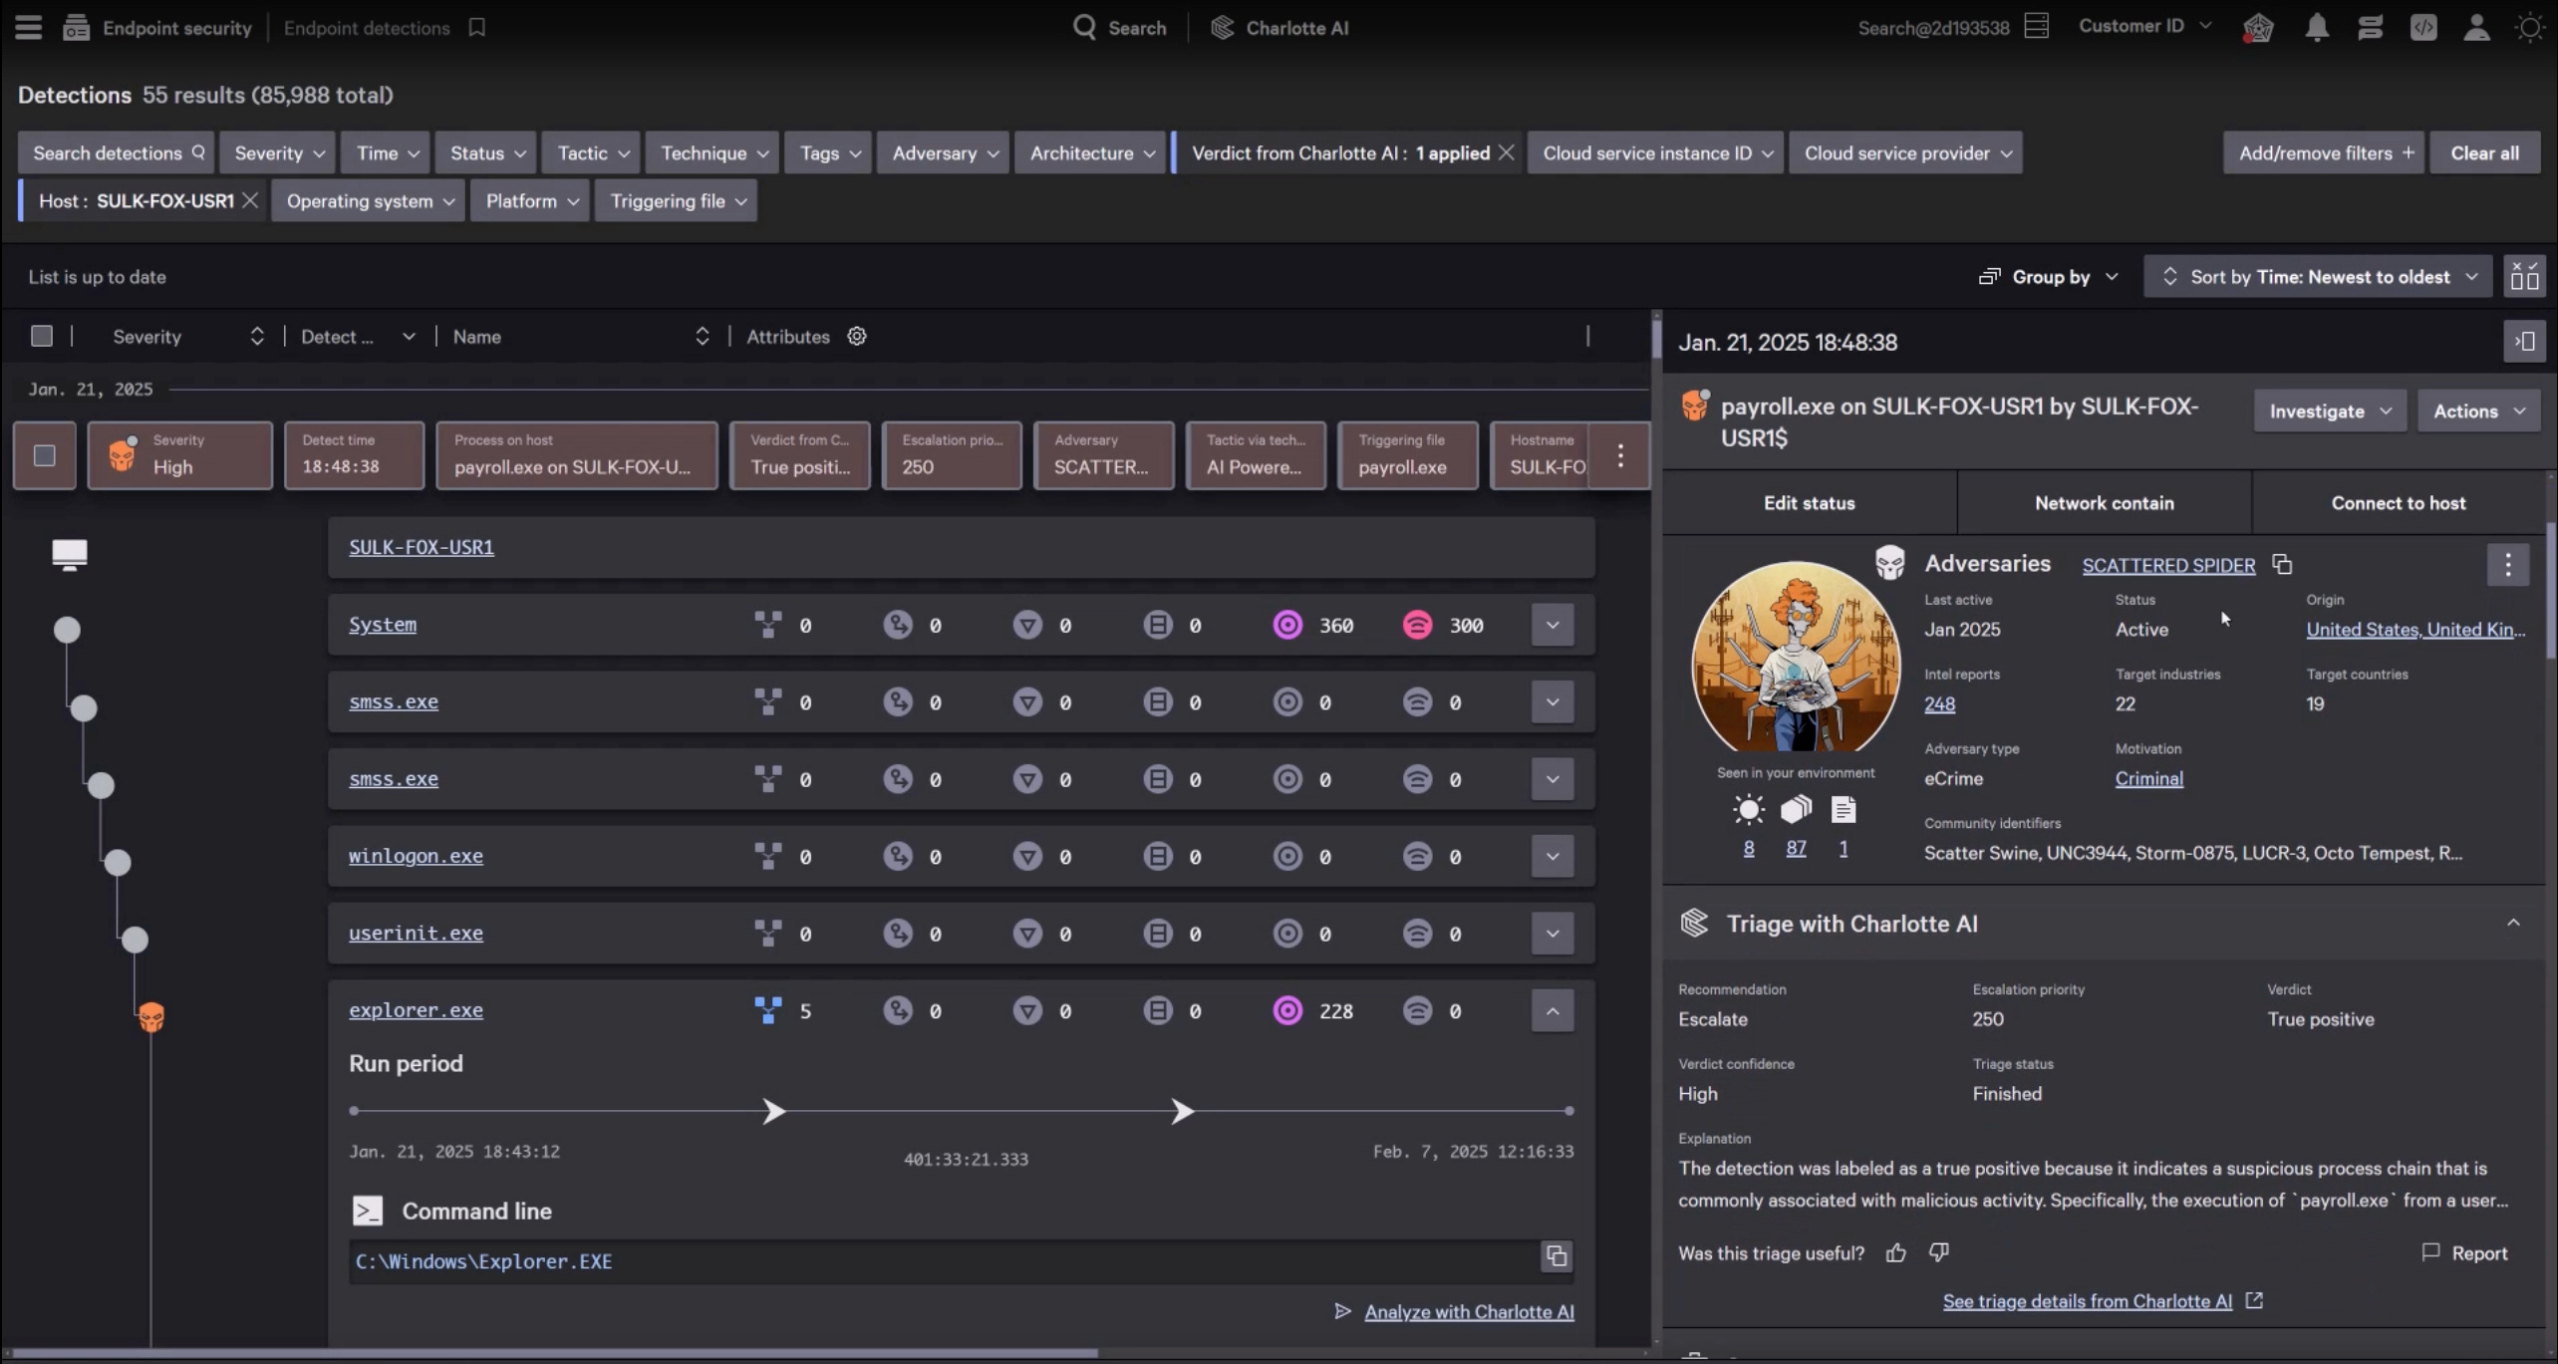Click Analyze with Charlotte AI link
The width and height of the screenshot is (2558, 1364).
click(1468, 1312)
